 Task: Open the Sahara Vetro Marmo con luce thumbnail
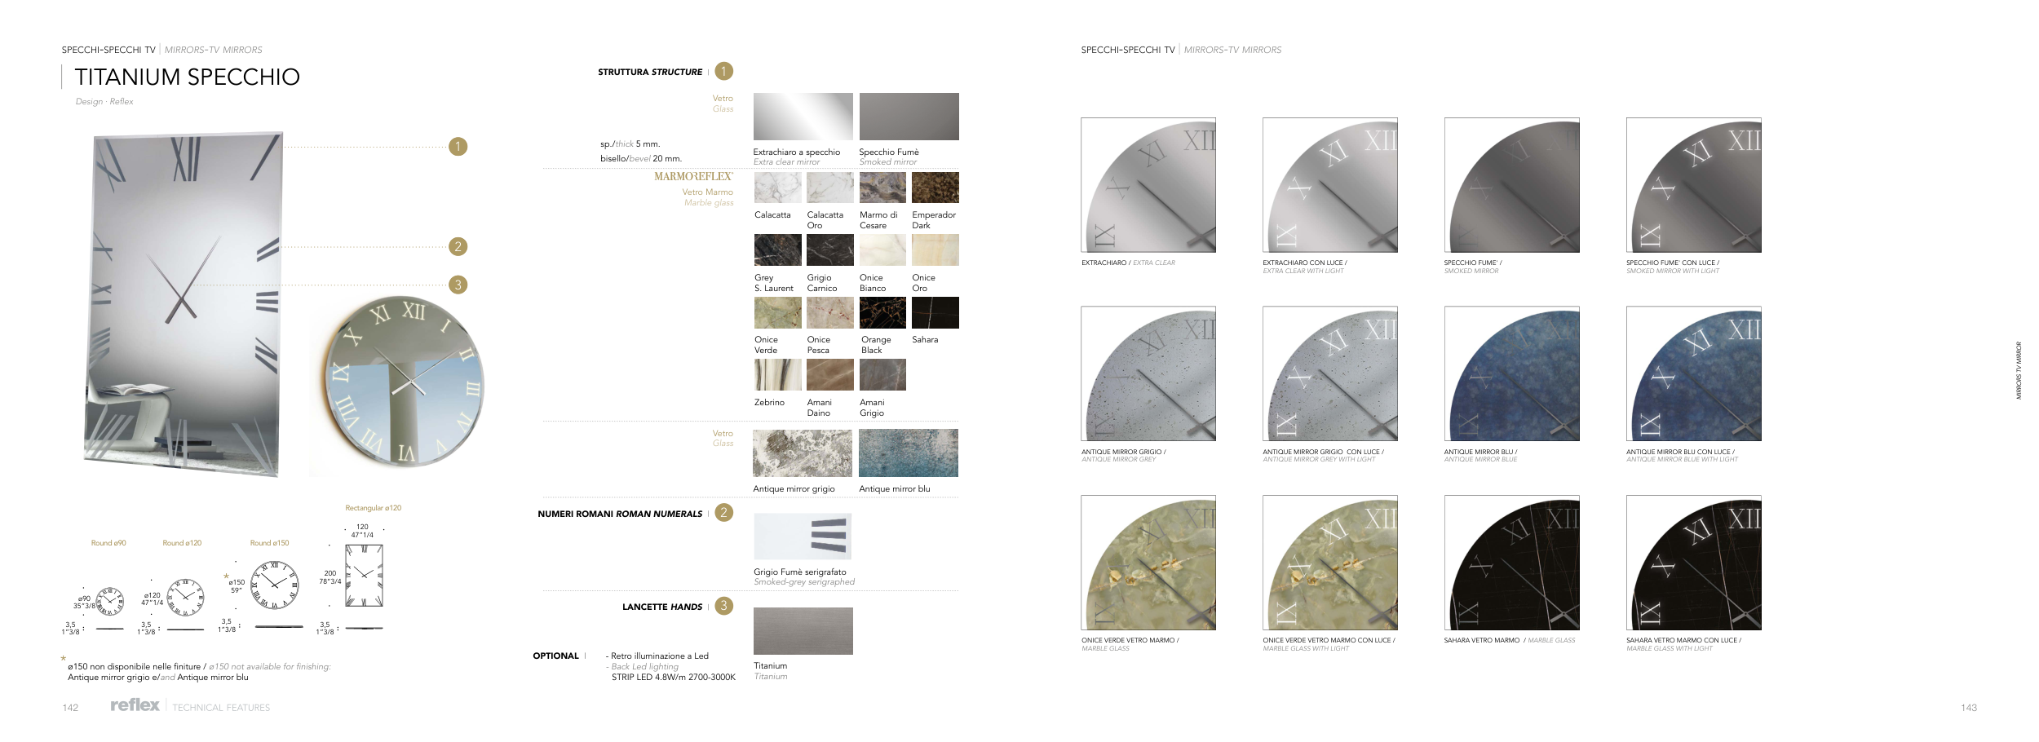tap(1693, 563)
